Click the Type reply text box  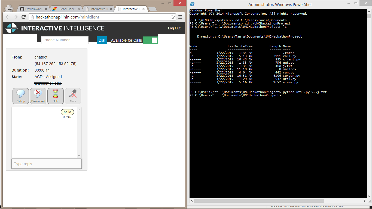[x=47, y=164]
